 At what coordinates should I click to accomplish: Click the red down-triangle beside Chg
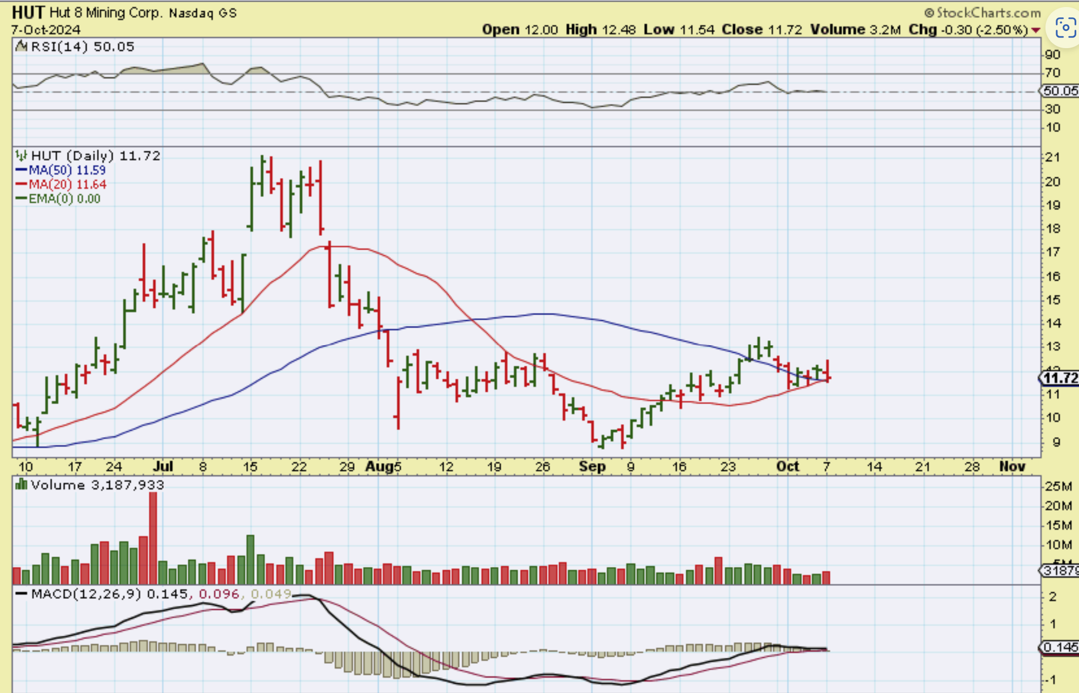(1035, 30)
